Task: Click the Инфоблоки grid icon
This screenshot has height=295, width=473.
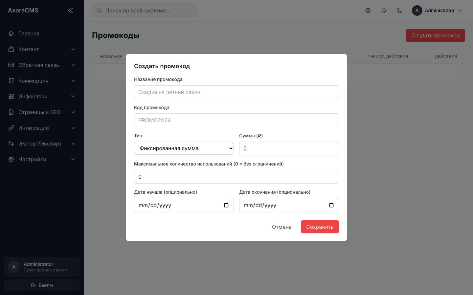Action: [x=11, y=96]
